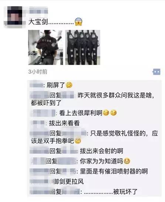Reply to comment 只是感觉敬礼怪怪的
Screen dimensions: 165x202
94,137
